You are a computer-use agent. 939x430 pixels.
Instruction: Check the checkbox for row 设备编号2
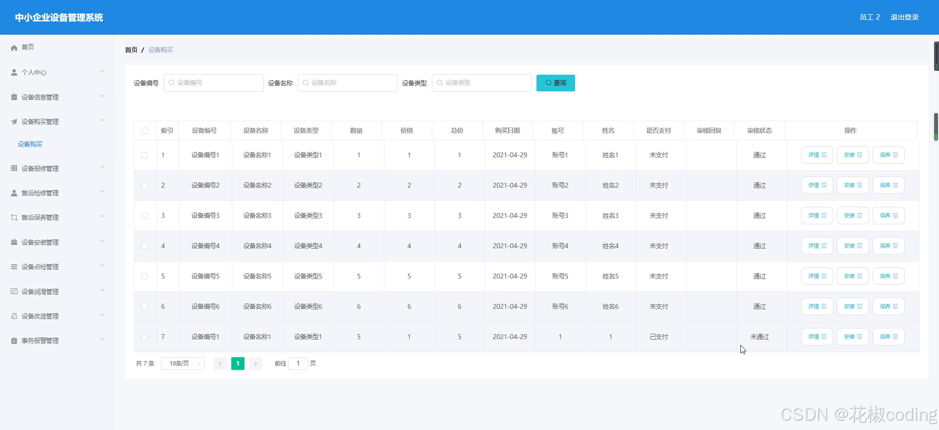[145, 185]
